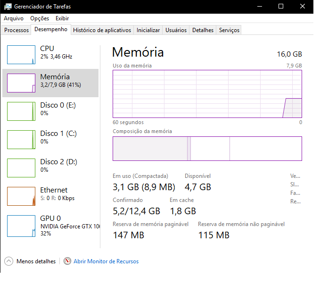Switch to the Processos tab
Image resolution: width=320 pixels, height=285 pixels.
pyautogui.click(x=16, y=30)
